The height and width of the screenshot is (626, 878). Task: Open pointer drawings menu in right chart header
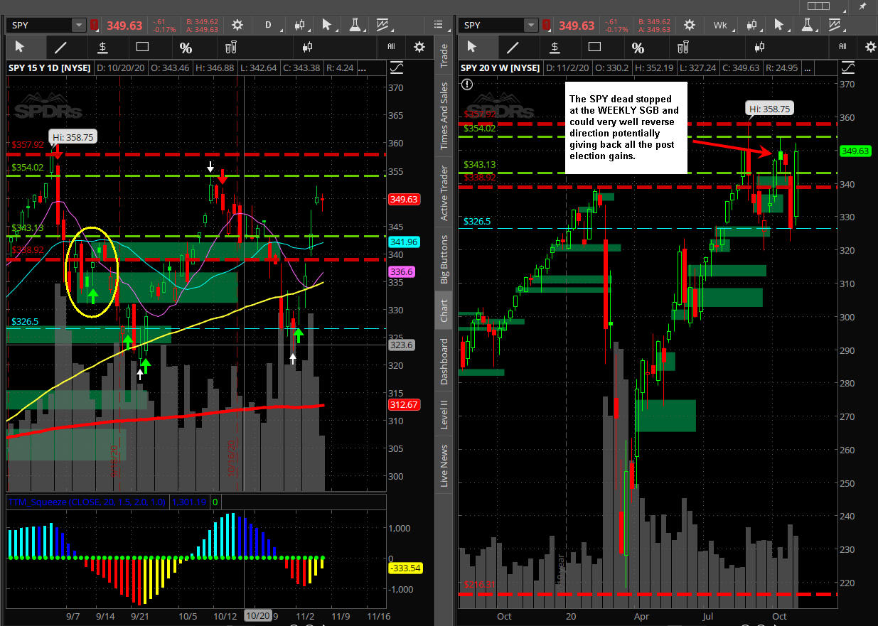779,25
